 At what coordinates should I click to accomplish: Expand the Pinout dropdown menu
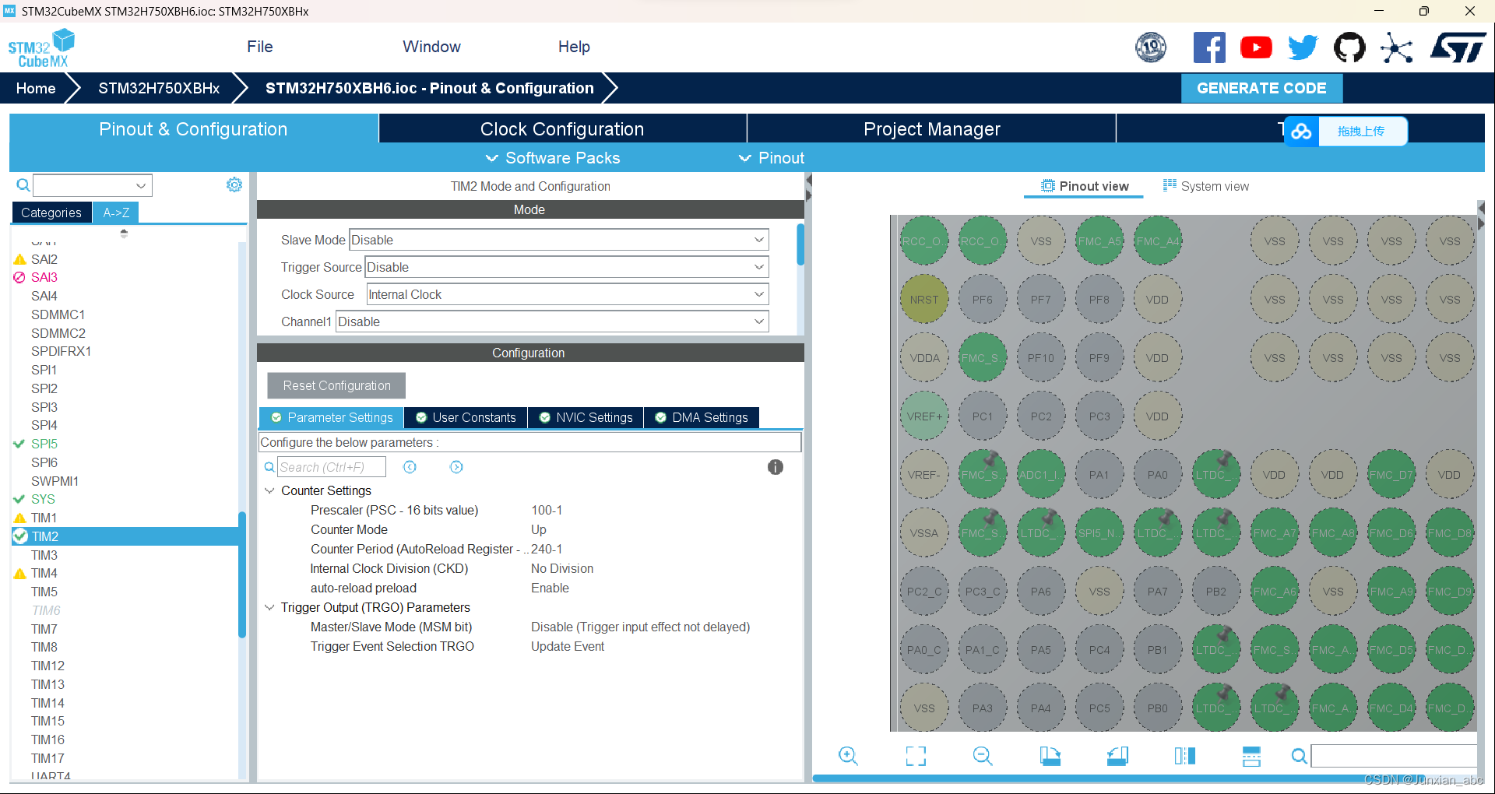coord(771,158)
